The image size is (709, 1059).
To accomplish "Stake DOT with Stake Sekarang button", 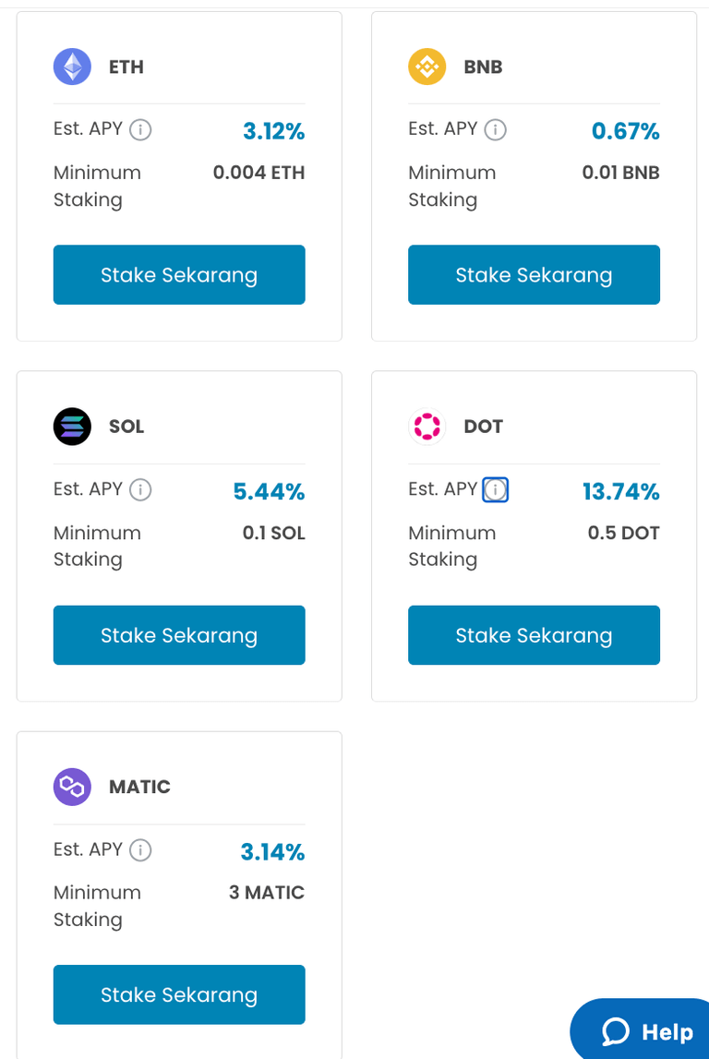I will tap(534, 635).
